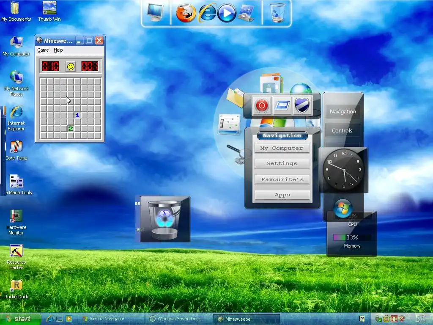Screen dimensions: 433x325
Task: Open the Help menu in Minesweeper
Action: pos(58,50)
